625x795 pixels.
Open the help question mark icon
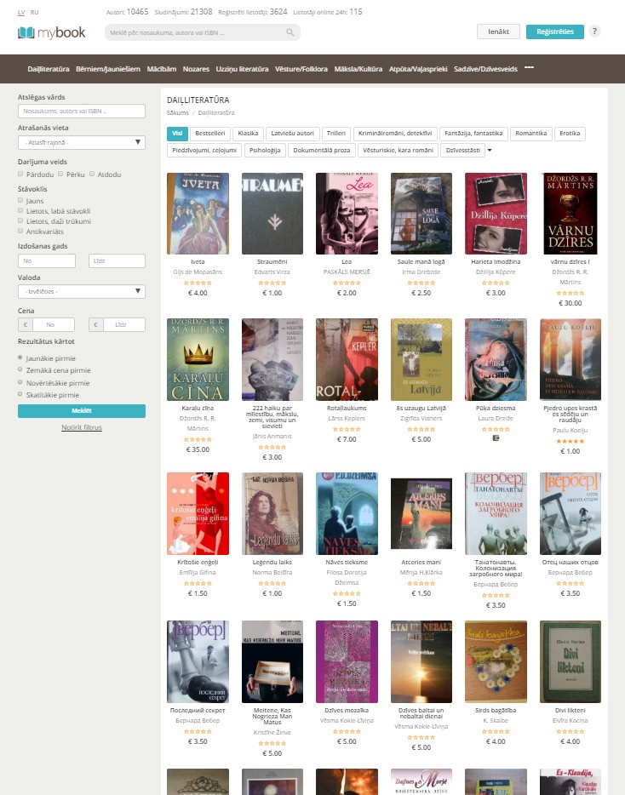pos(594,31)
